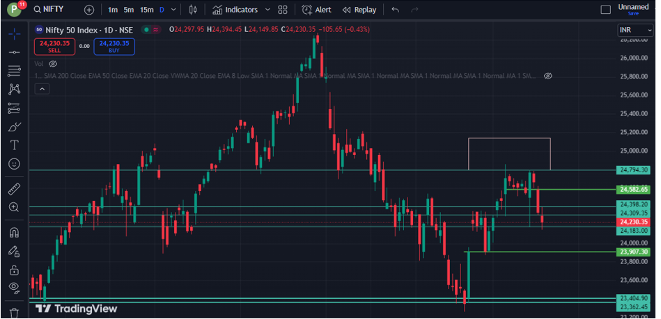
Task: Redo last chart action
Action: point(414,10)
